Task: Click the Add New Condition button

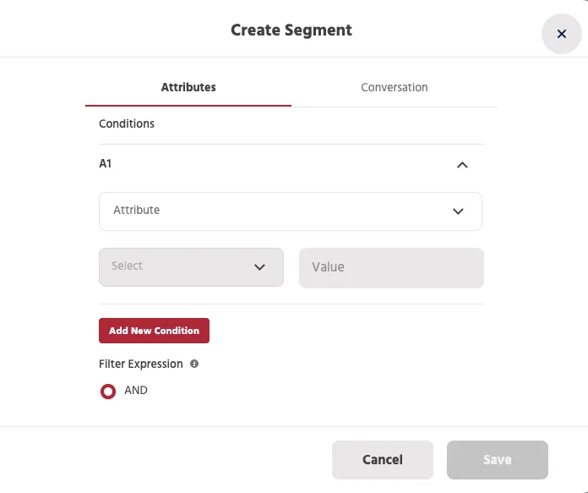Action: [x=154, y=331]
